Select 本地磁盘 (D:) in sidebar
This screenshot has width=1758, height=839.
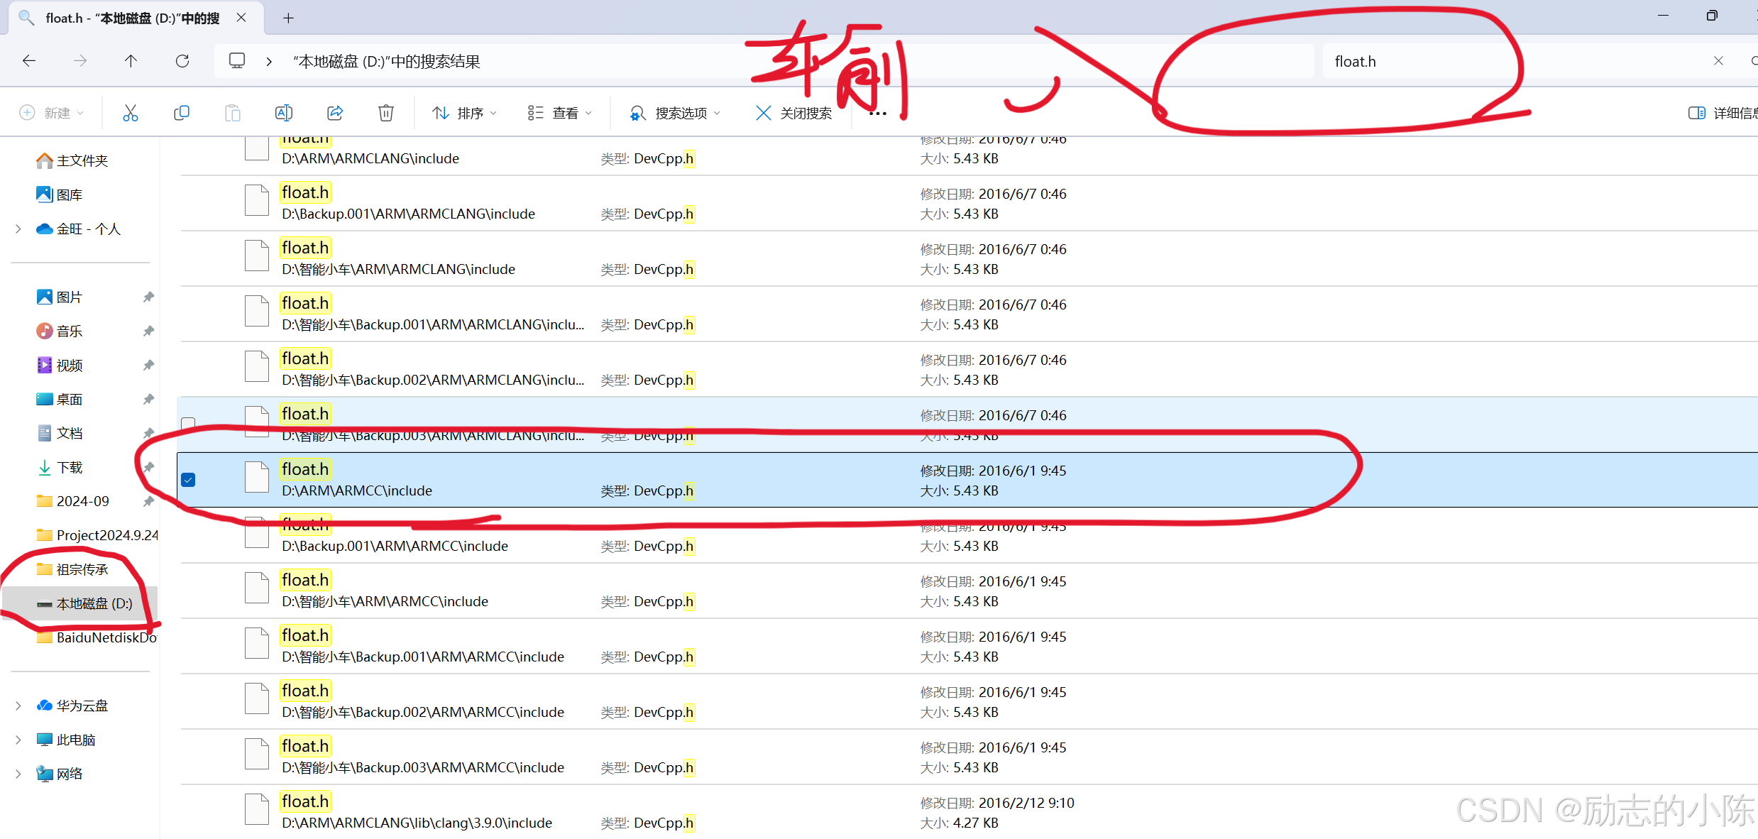(94, 603)
